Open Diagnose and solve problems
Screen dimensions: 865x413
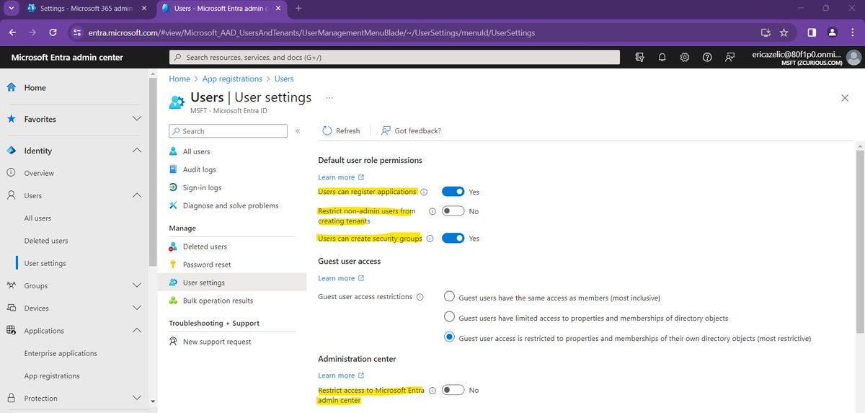pos(232,205)
